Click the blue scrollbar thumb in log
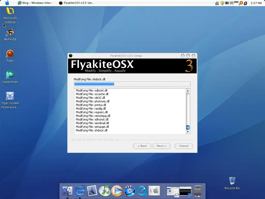 [x=188, y=127]
